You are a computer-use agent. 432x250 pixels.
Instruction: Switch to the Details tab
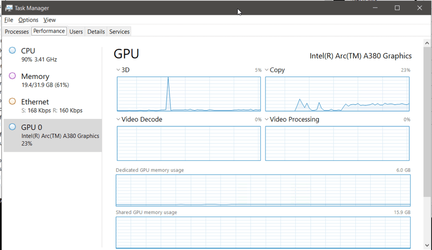coord(96,32)
